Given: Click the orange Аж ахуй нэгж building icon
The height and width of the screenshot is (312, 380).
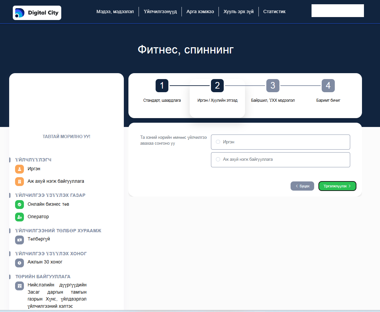Looking at the screenshot, I should click(20, 181).
